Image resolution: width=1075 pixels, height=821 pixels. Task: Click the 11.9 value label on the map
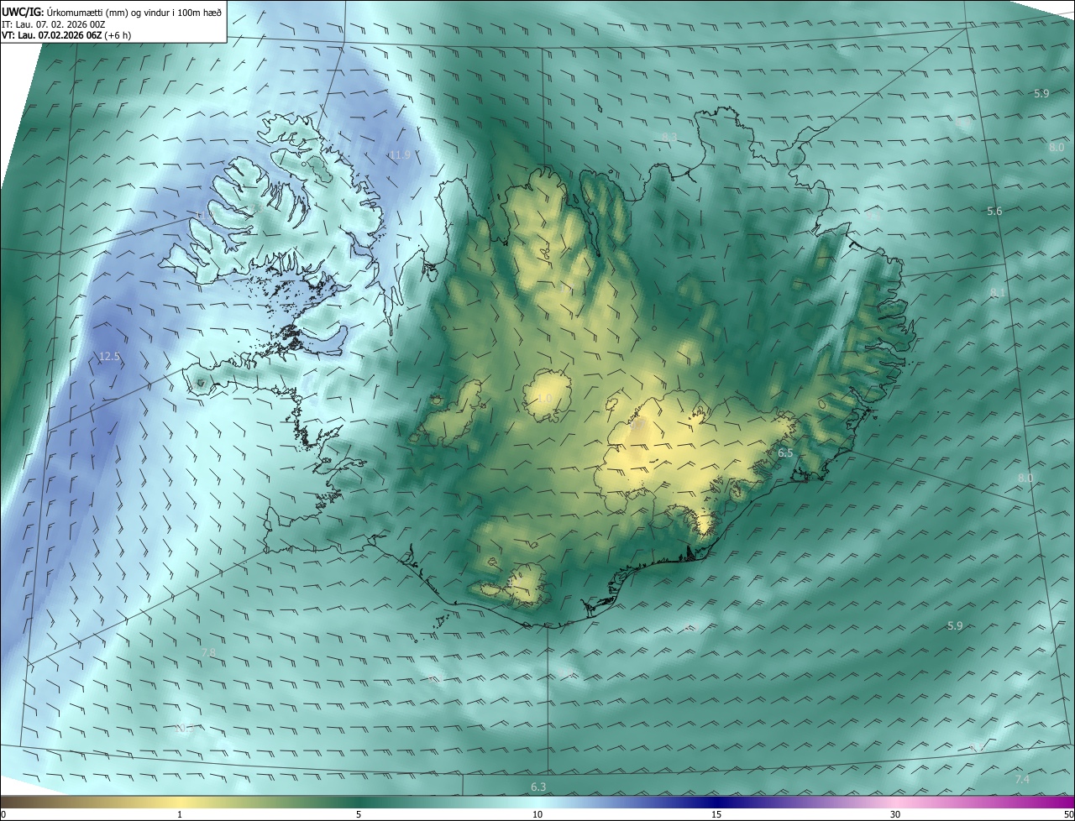tap(400, 155)
